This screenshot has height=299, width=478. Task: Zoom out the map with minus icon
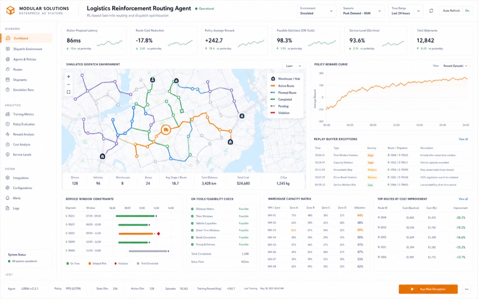coord(69,84)
